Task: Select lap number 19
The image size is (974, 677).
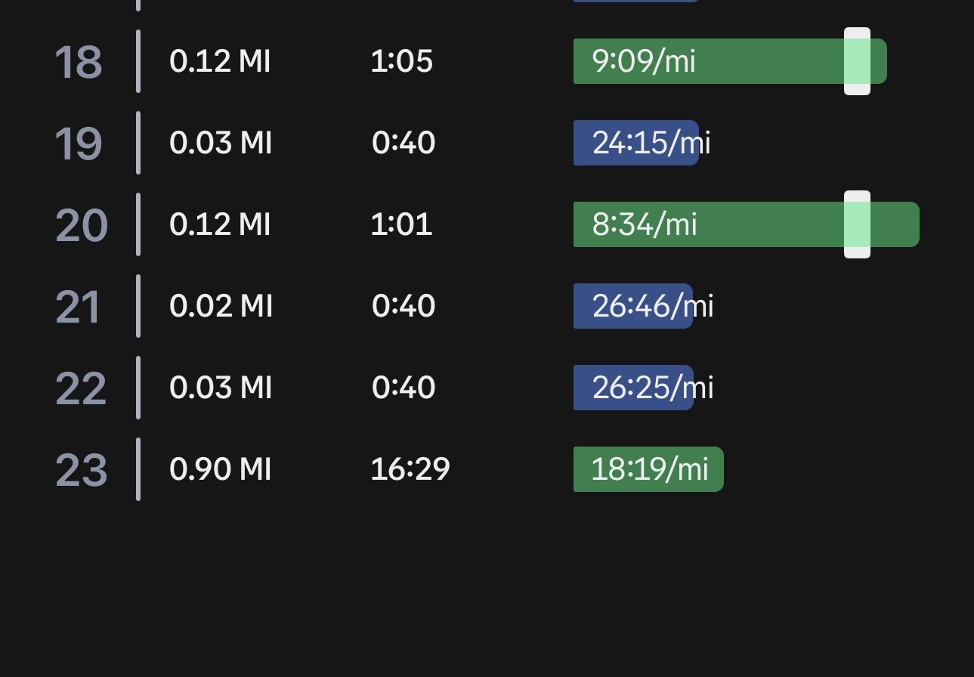Action: point(79,144)
